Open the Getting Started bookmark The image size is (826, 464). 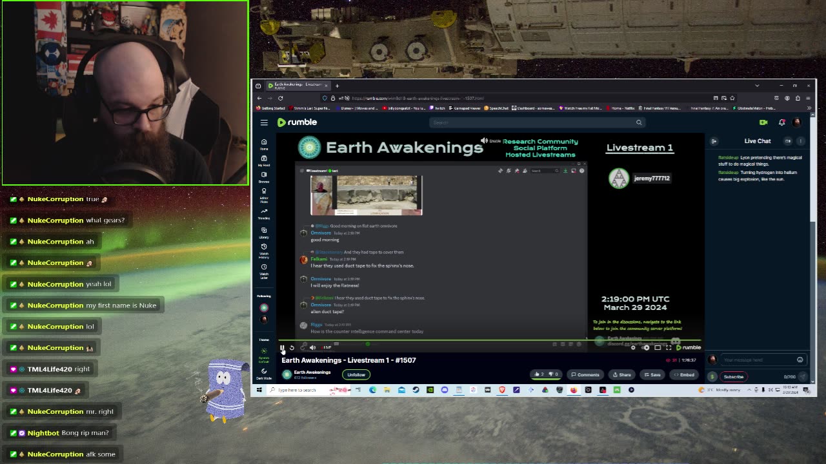270,108
